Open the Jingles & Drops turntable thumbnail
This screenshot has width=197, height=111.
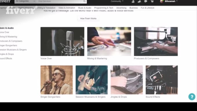(x=127, y=80)
